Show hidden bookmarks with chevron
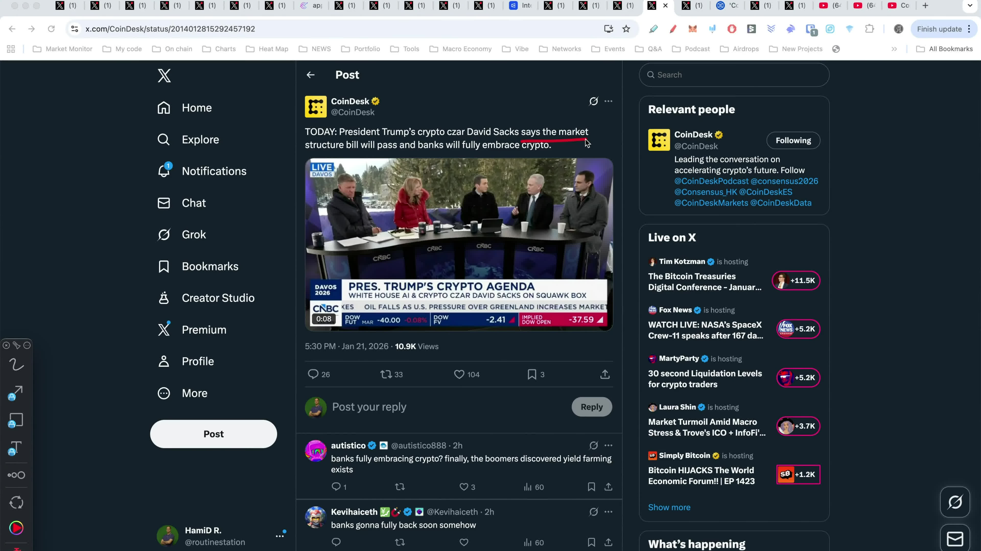981x551 pixels. (894, 49)
